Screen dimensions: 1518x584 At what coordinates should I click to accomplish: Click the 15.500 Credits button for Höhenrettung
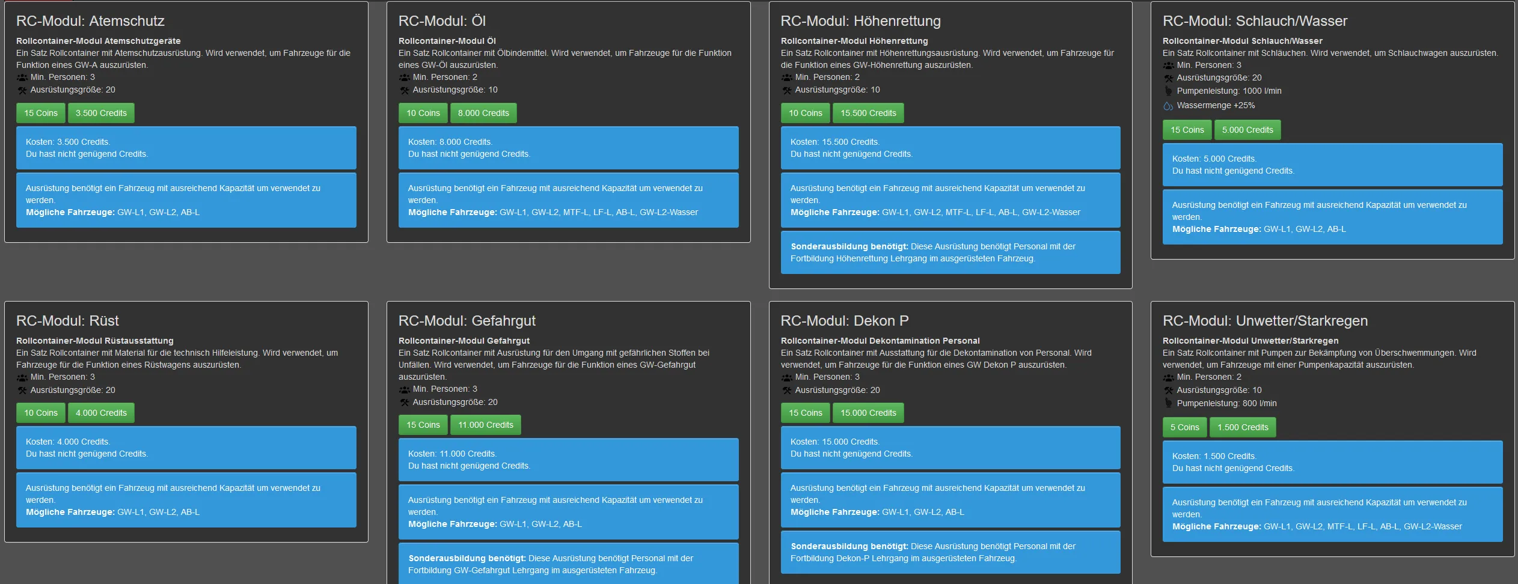(868, 113)
